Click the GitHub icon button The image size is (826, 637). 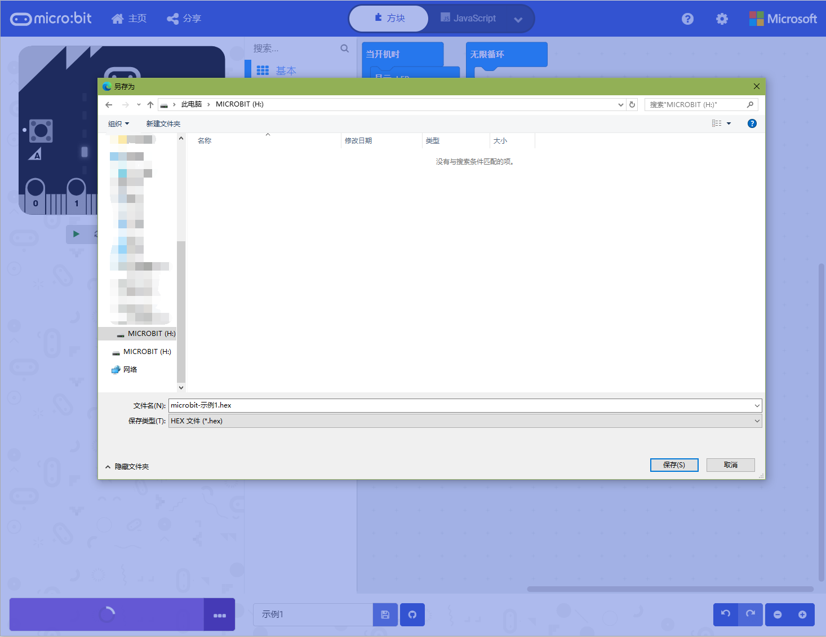pyautogui.click(x=412, y=614)
